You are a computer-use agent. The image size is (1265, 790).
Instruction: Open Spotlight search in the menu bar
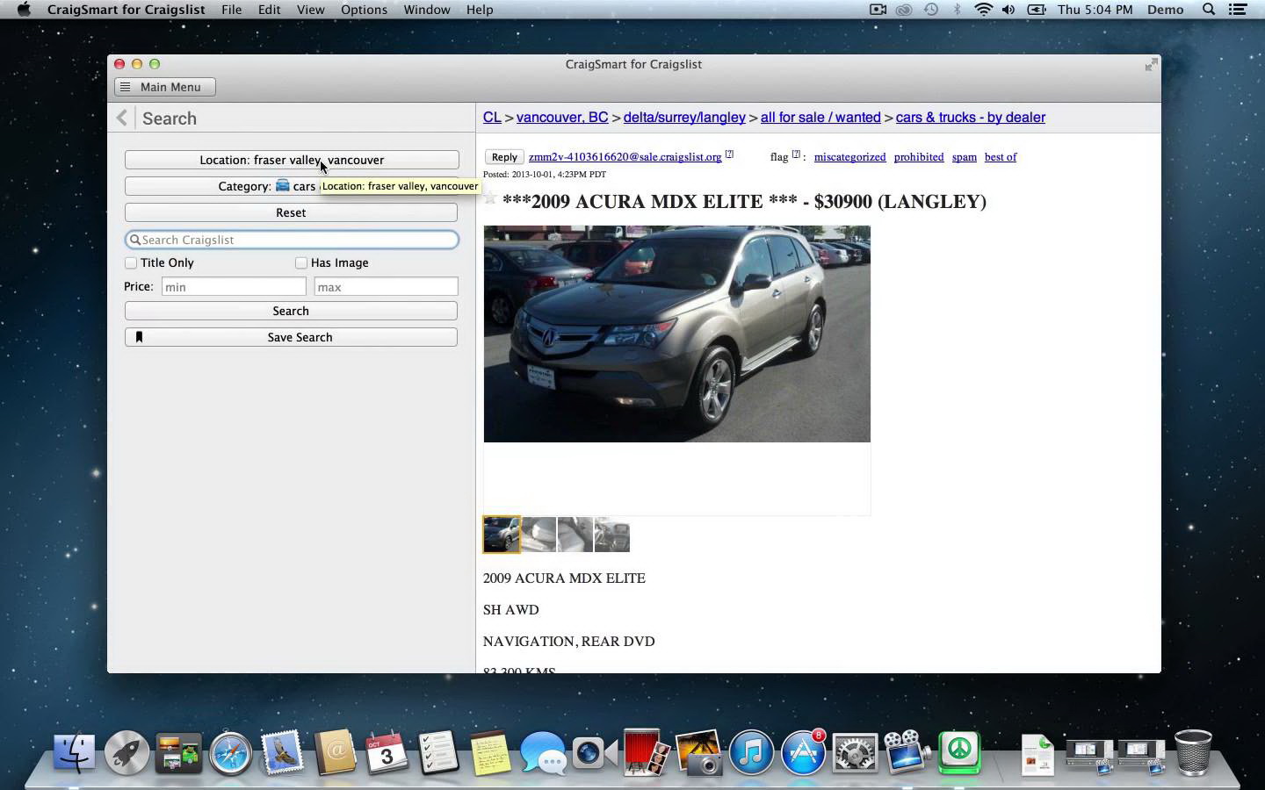coord(1209,10)
